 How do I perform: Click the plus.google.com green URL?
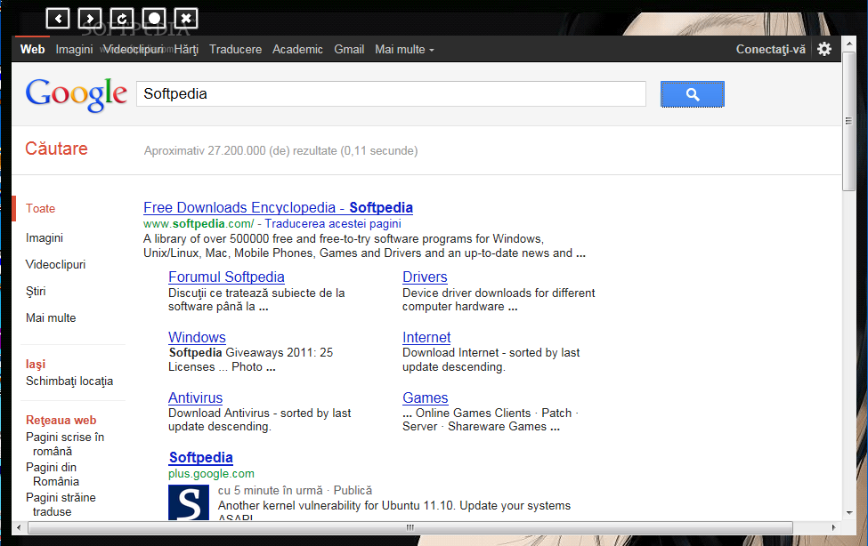(x=212, y=474)
